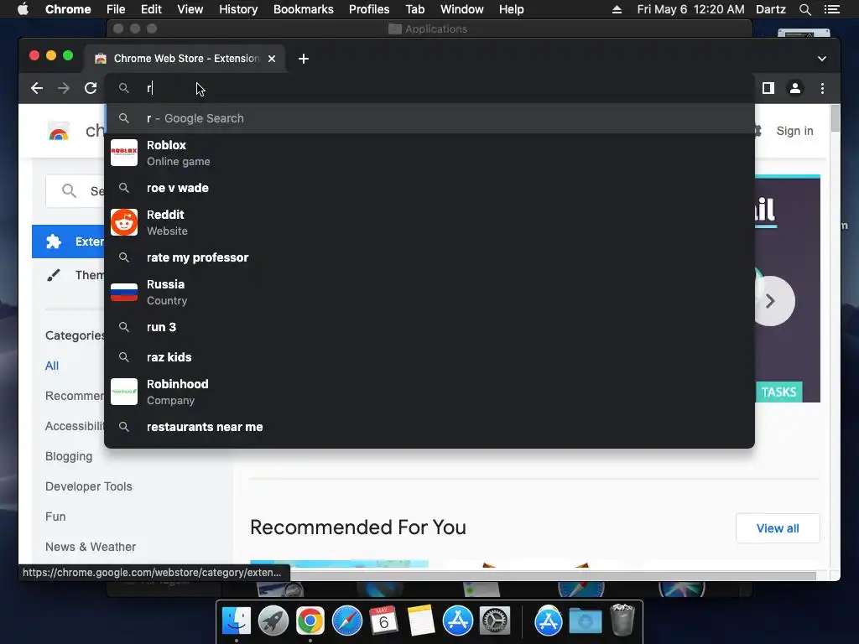Click the page vertical scrollbar

click(835, 118)
